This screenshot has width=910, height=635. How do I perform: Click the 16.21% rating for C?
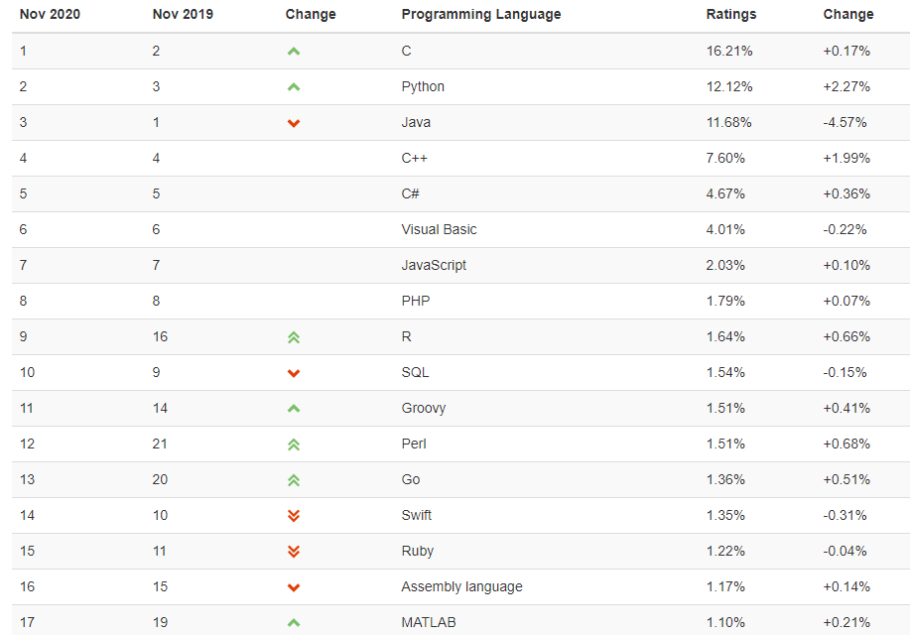729,51
